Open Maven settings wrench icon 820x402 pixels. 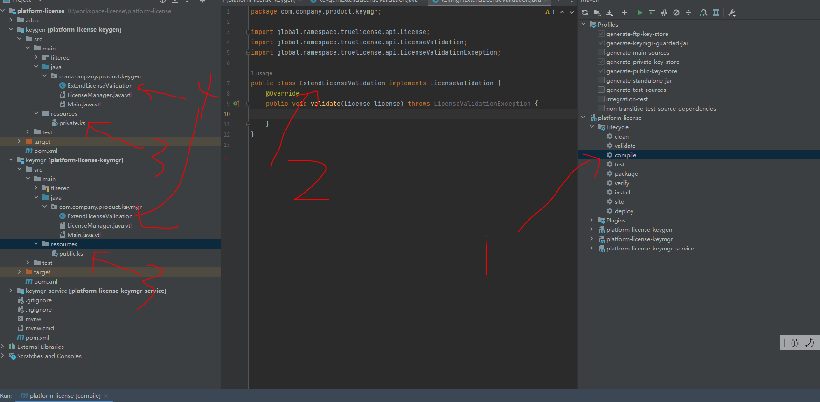[x=732, y=13]
